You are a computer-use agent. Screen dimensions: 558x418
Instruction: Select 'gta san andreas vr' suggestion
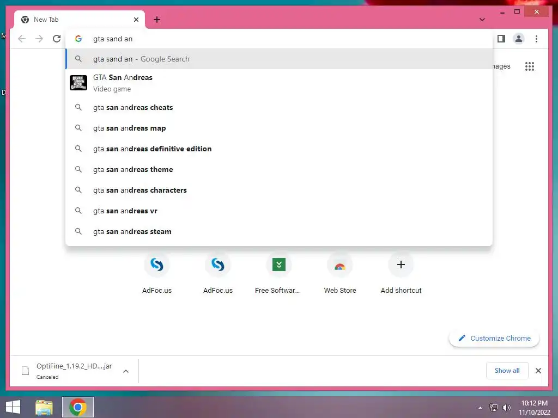coord(279,211)
